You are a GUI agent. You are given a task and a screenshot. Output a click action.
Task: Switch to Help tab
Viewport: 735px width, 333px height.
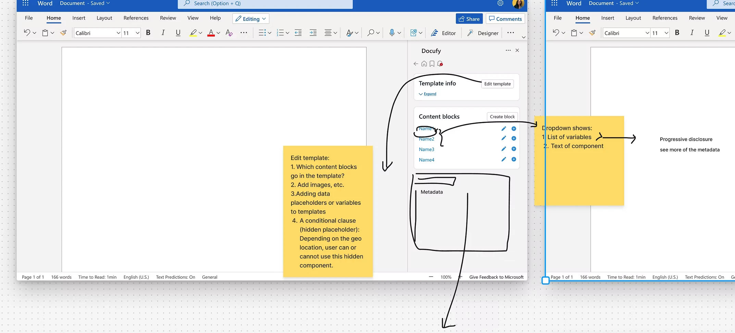coord(215,18)
